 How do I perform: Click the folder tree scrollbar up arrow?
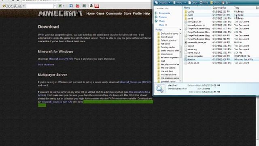[180, 33]
